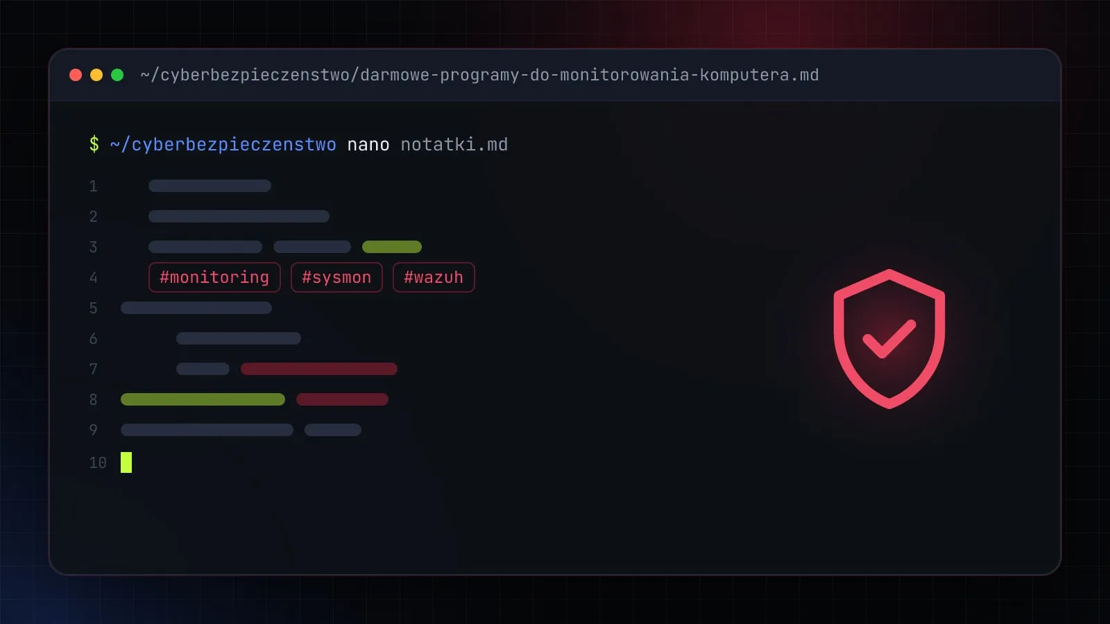Screen dimensions: 1110x624
Task: Select the #sysmon tag
Action: pyautogui.click(x=336, y=277)
